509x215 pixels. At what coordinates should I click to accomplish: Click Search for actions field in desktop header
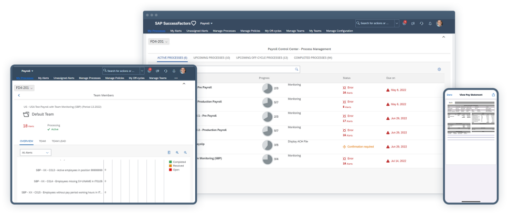coord(375,24)
